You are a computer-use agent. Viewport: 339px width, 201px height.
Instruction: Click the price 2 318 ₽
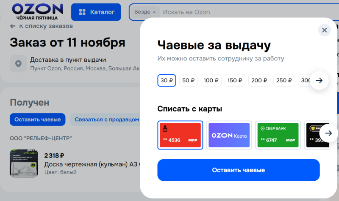tap(54, 155)
